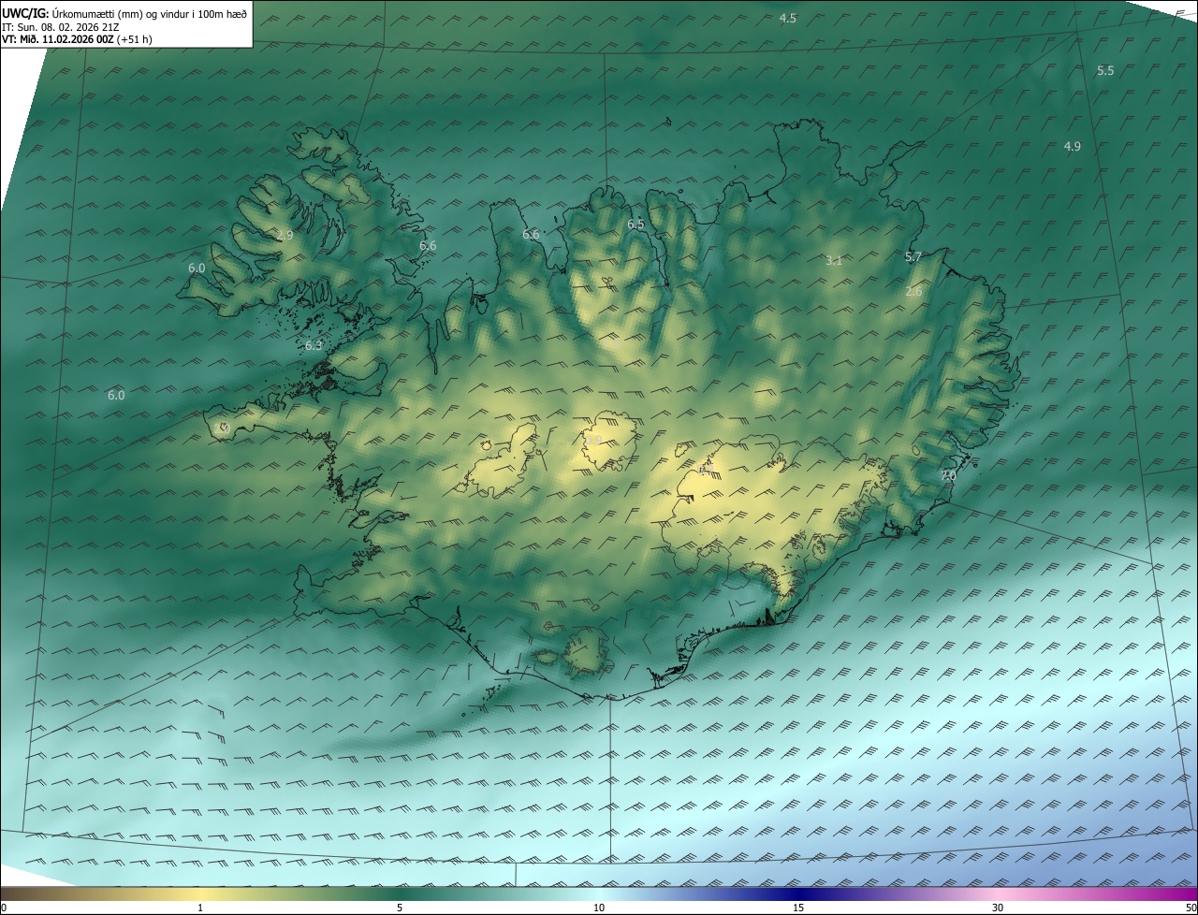Viewport: 1198px width, 915px height.
Task: Click the 5.5 value label
Action: pos(1105,71)
